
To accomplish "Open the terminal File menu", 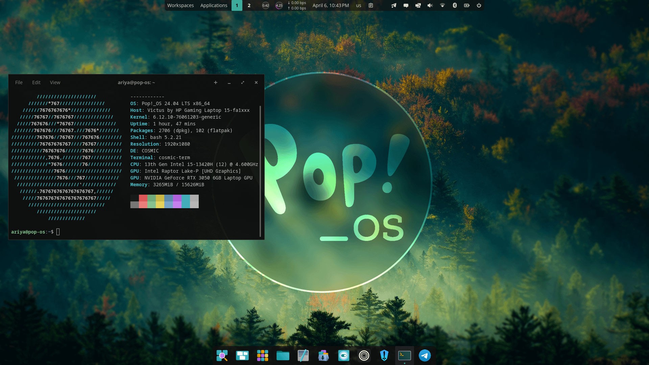I will 19,82.
